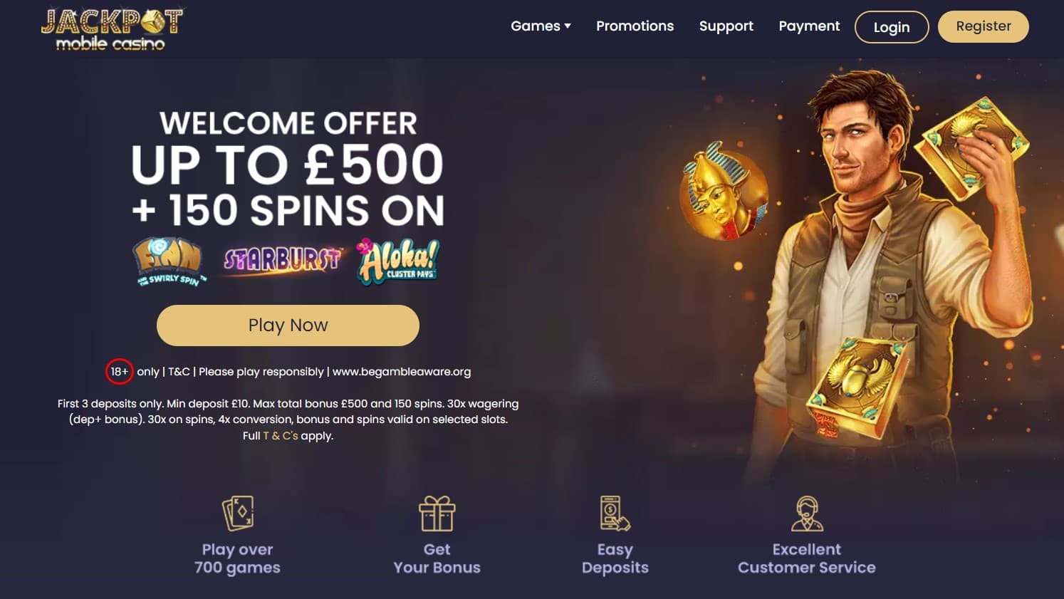Open the Support page
Screen dimensions: 1064x599
click(726, 26)
